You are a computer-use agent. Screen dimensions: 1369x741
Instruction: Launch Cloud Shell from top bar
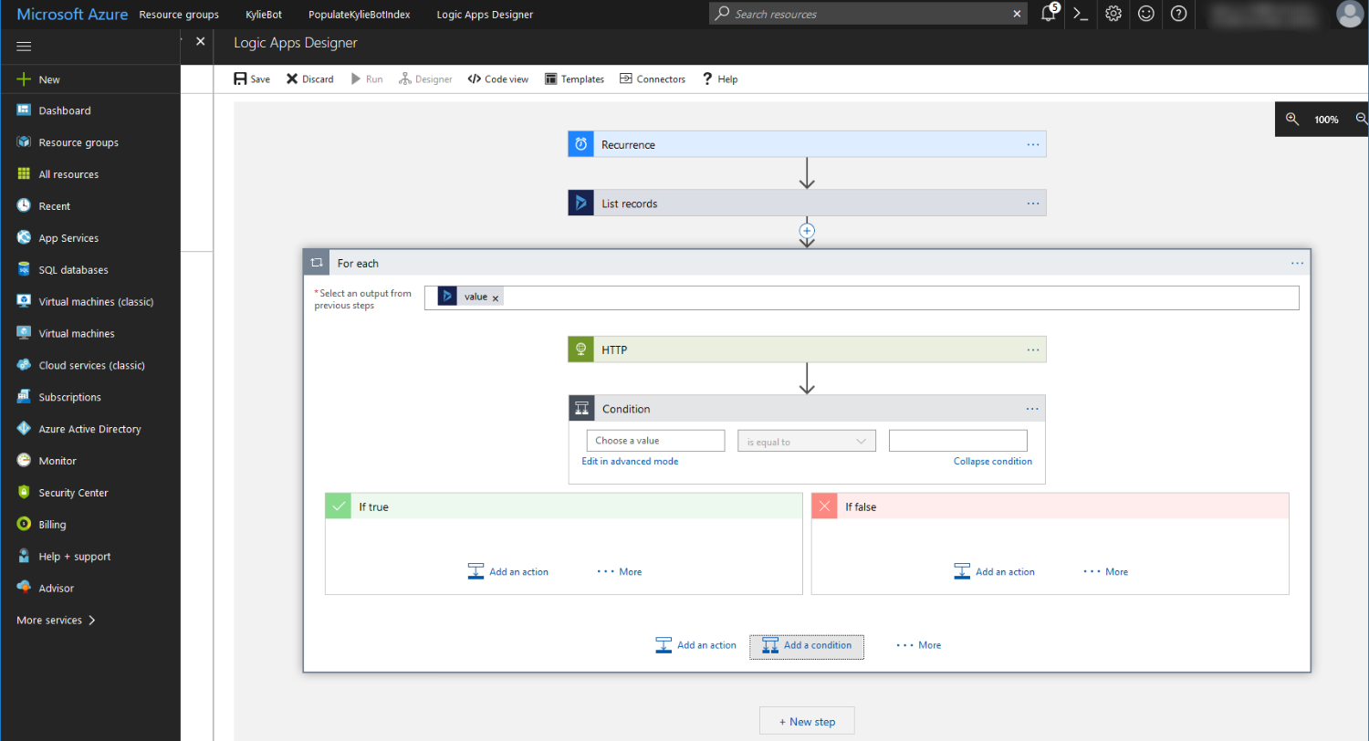click(1081, 14)
